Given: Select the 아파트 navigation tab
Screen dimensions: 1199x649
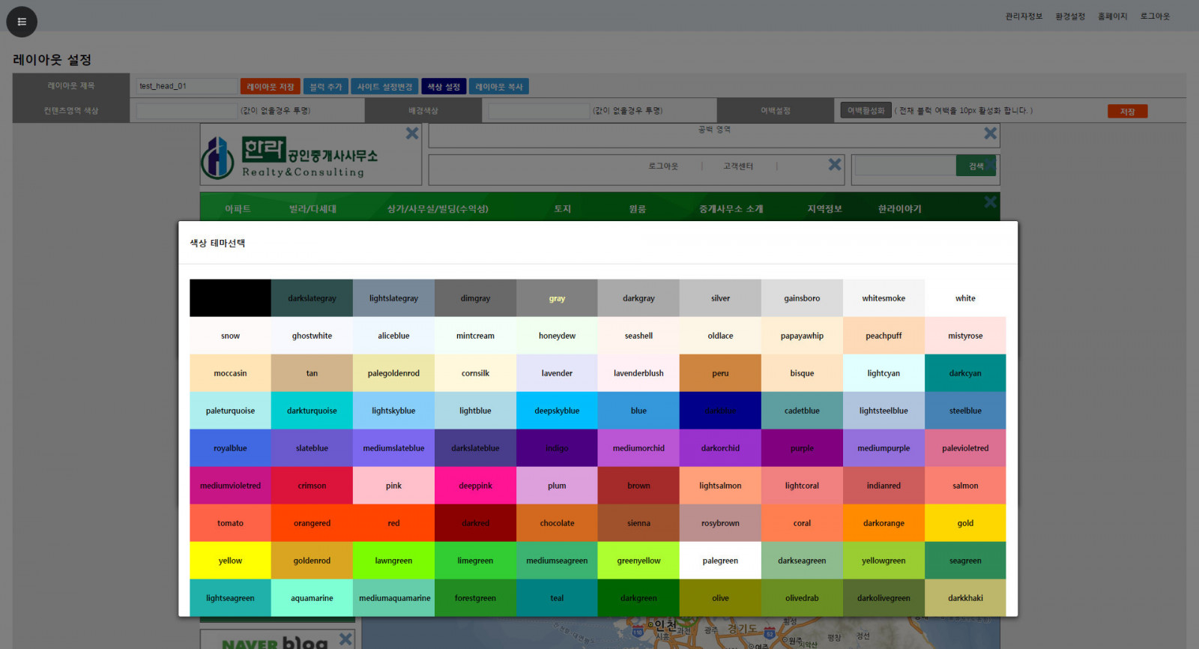Looking at the screenshot, I should pyautogui.click(x=238, y=209).
